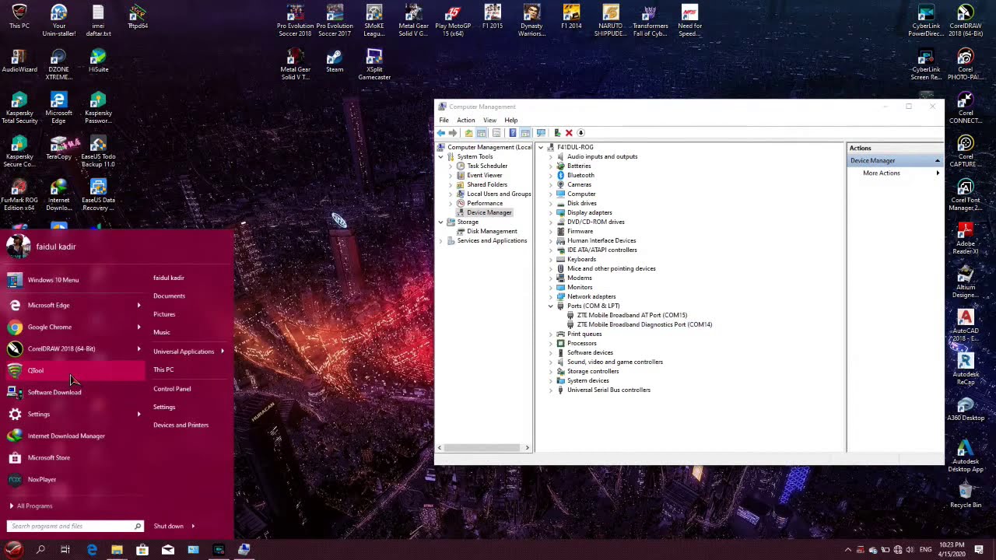Viewport: 996px width, 560px height.
Task: Expand Services and Applications node
Action: (x=440, y=240)
